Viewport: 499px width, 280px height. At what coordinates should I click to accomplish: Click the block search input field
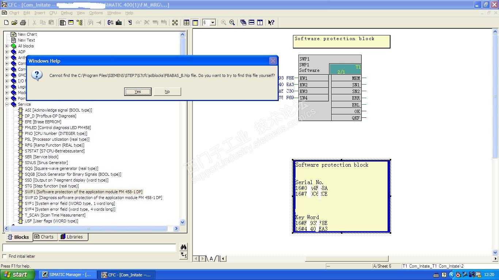click(89, 248)
